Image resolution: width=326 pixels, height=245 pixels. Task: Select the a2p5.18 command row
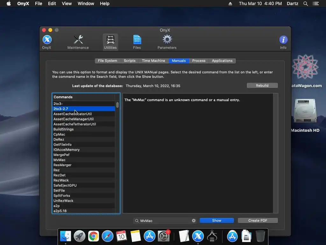click(x=84, y=211)
